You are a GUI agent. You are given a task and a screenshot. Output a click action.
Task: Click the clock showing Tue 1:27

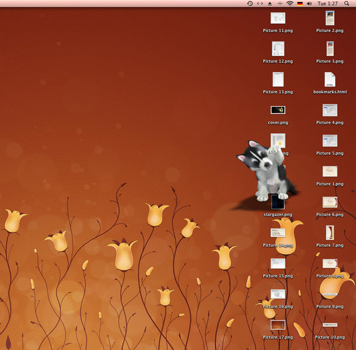[x=328, y=4]
